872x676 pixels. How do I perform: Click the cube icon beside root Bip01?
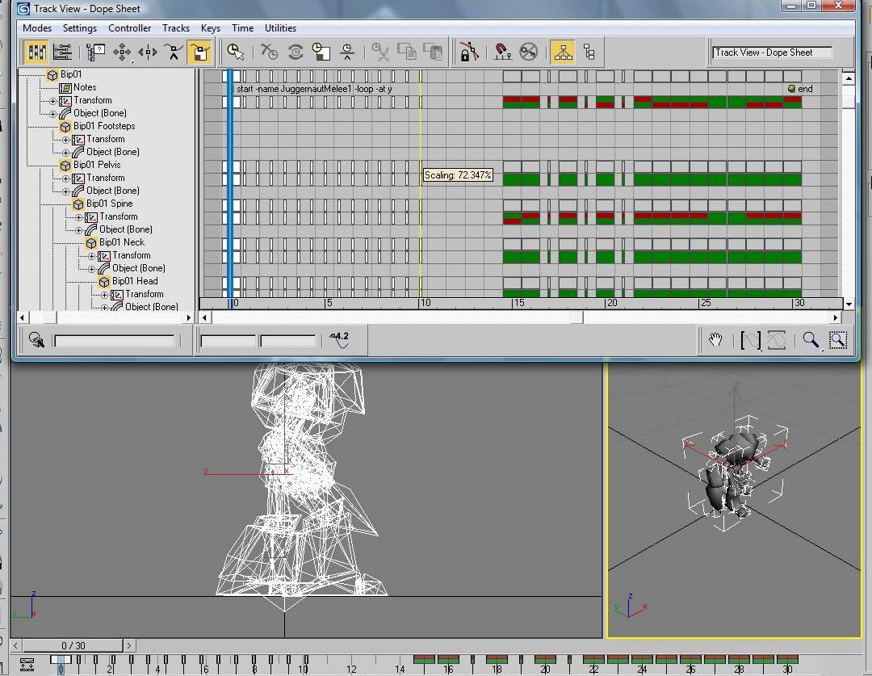click(x=52, y=75)
